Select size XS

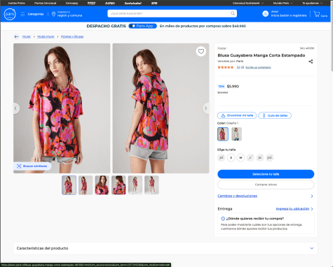(222, 157)
